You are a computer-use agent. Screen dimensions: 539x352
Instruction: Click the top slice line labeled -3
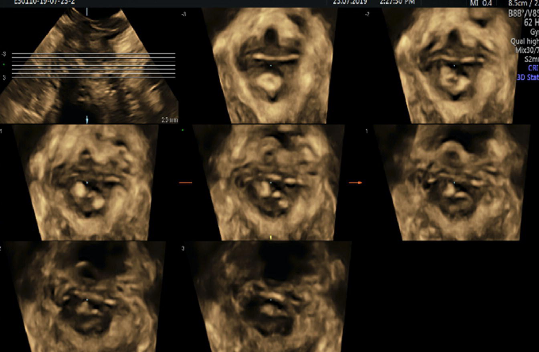pos(93,53)
